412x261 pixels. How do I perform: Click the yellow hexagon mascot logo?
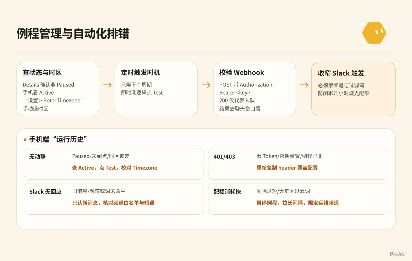(374, 33)
